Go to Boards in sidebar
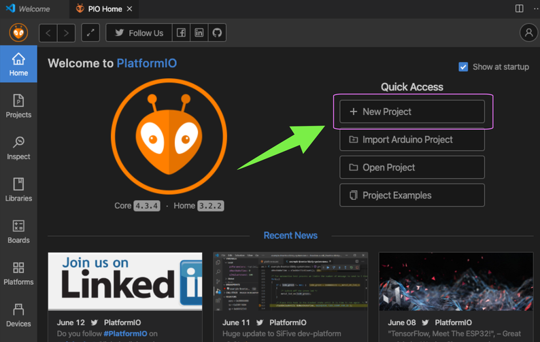This screenshot has height=342, width=540. tap(18, 231)
